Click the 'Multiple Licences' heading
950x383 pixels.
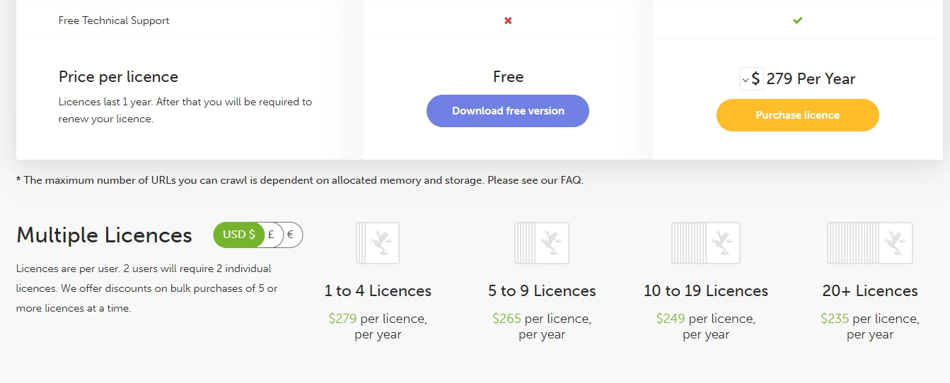(104, 235)
